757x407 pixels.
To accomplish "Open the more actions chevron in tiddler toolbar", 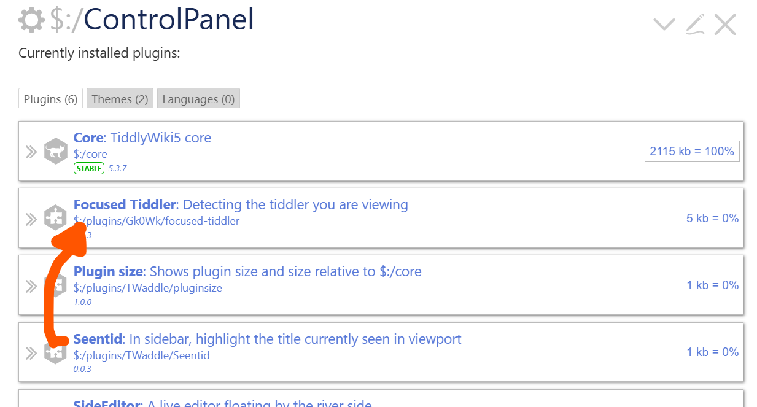I will click(x=664, y=25).
